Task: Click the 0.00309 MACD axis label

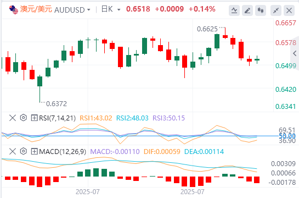Action: coord(283,164)
